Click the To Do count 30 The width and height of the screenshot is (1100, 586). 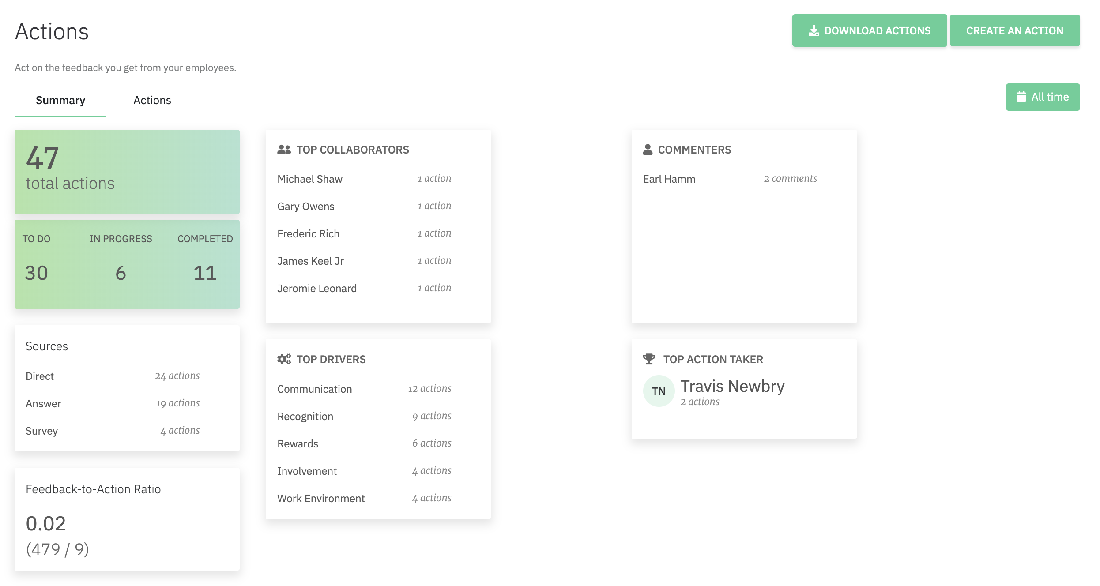coord(37,273)
